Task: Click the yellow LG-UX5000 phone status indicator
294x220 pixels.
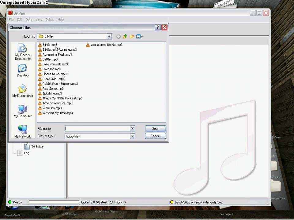Action: coord(171,202)
